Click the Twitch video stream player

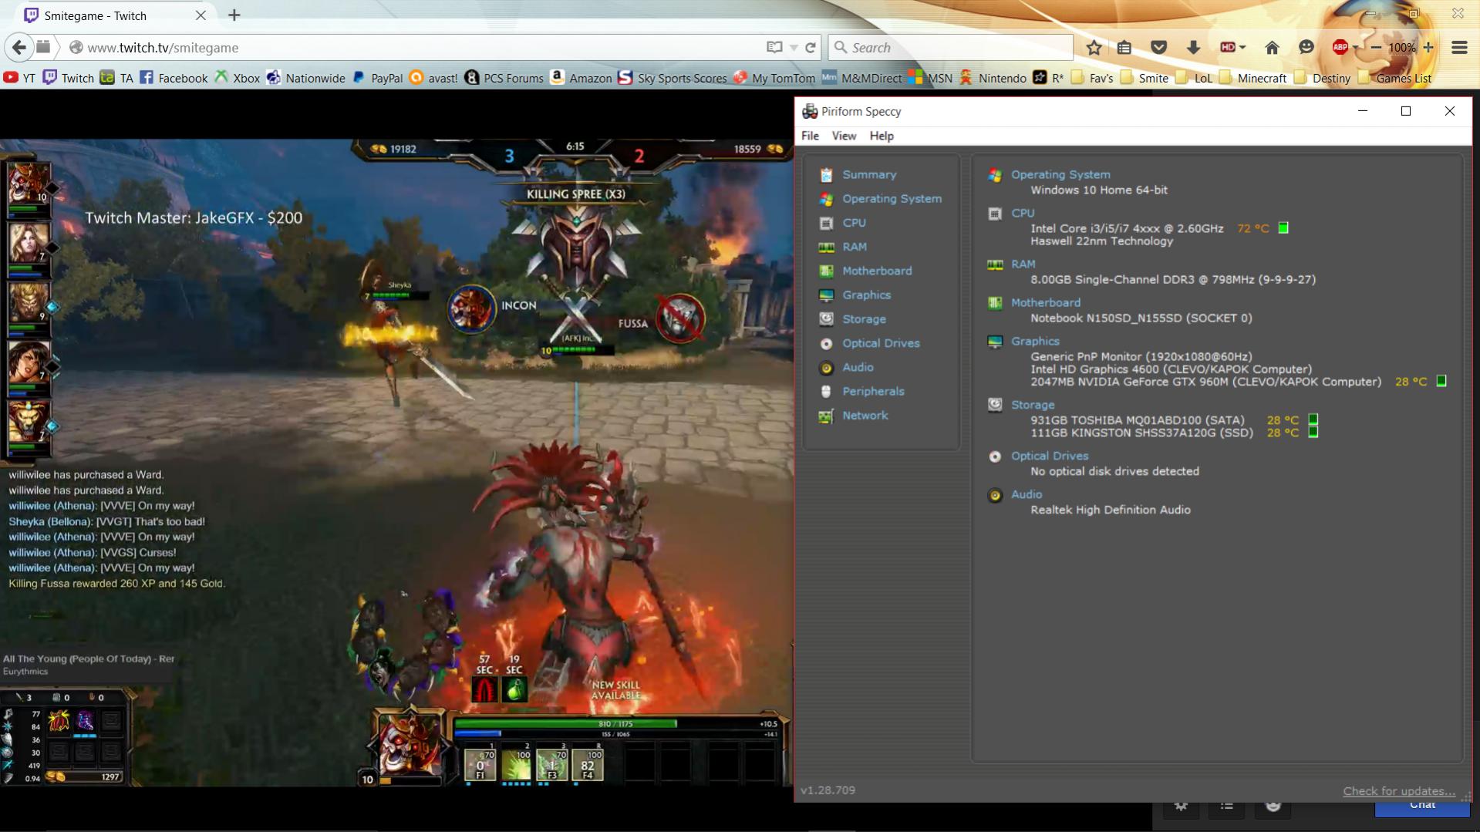[396, 463]
